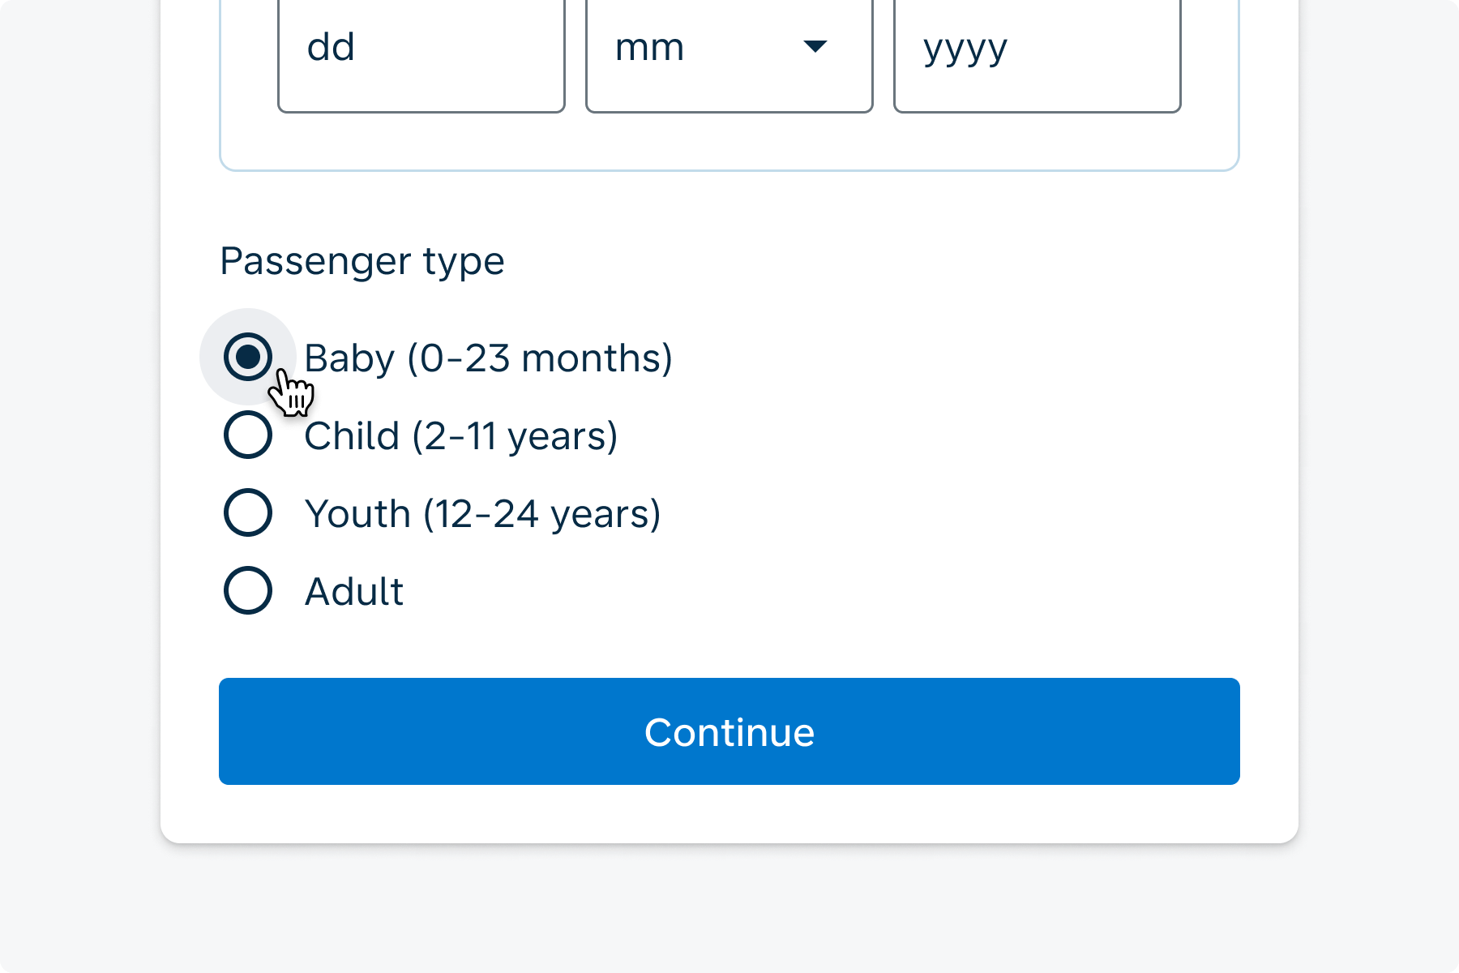Click the "mm" placeholder in month selector
The height and width of the screenshot is (973, 1459).
point(649,47)
